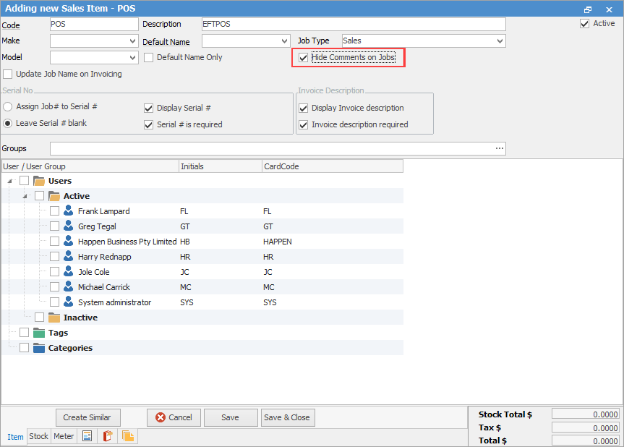Open the red documents tab icon
This screenshot has width=624, height=447.
pyautogui.click(x=108, y=436)
